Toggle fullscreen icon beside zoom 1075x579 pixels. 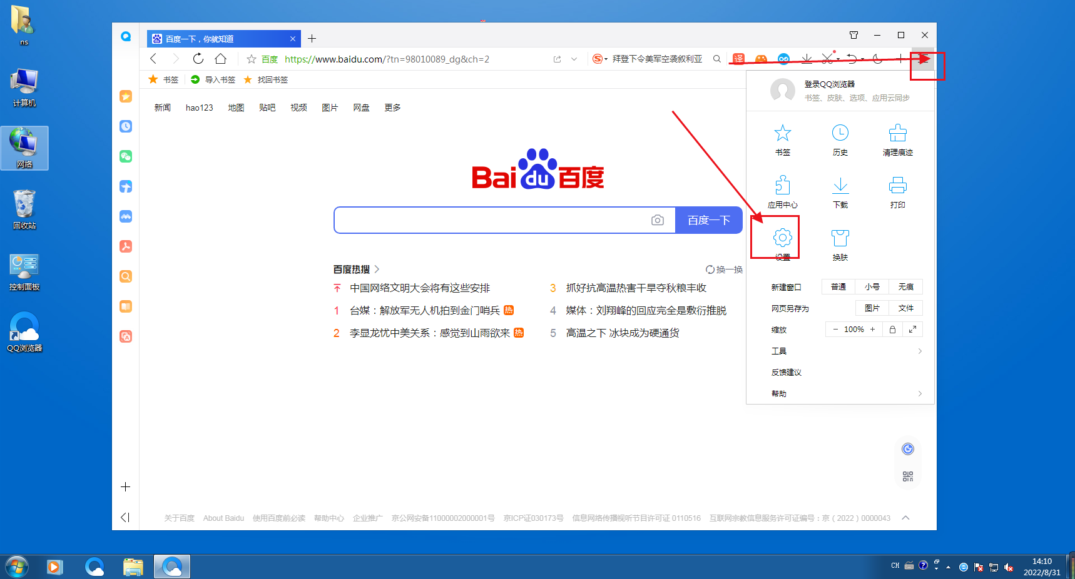[x=912, y=330]
